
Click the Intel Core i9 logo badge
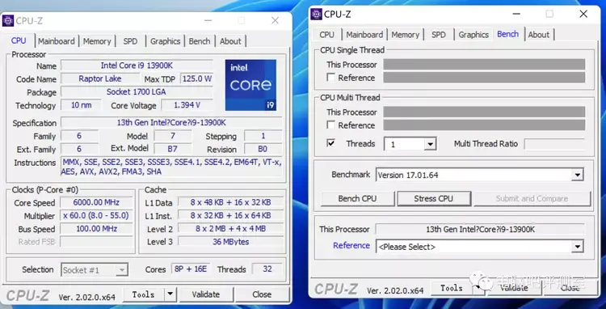click(250, 85)
